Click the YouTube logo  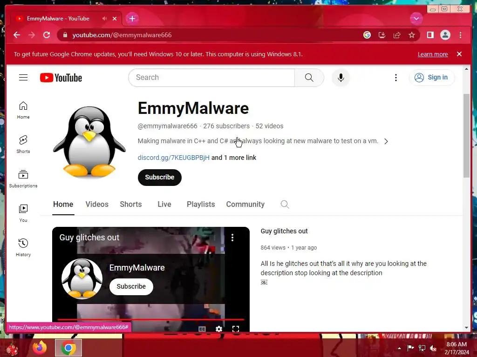[61, 78]
